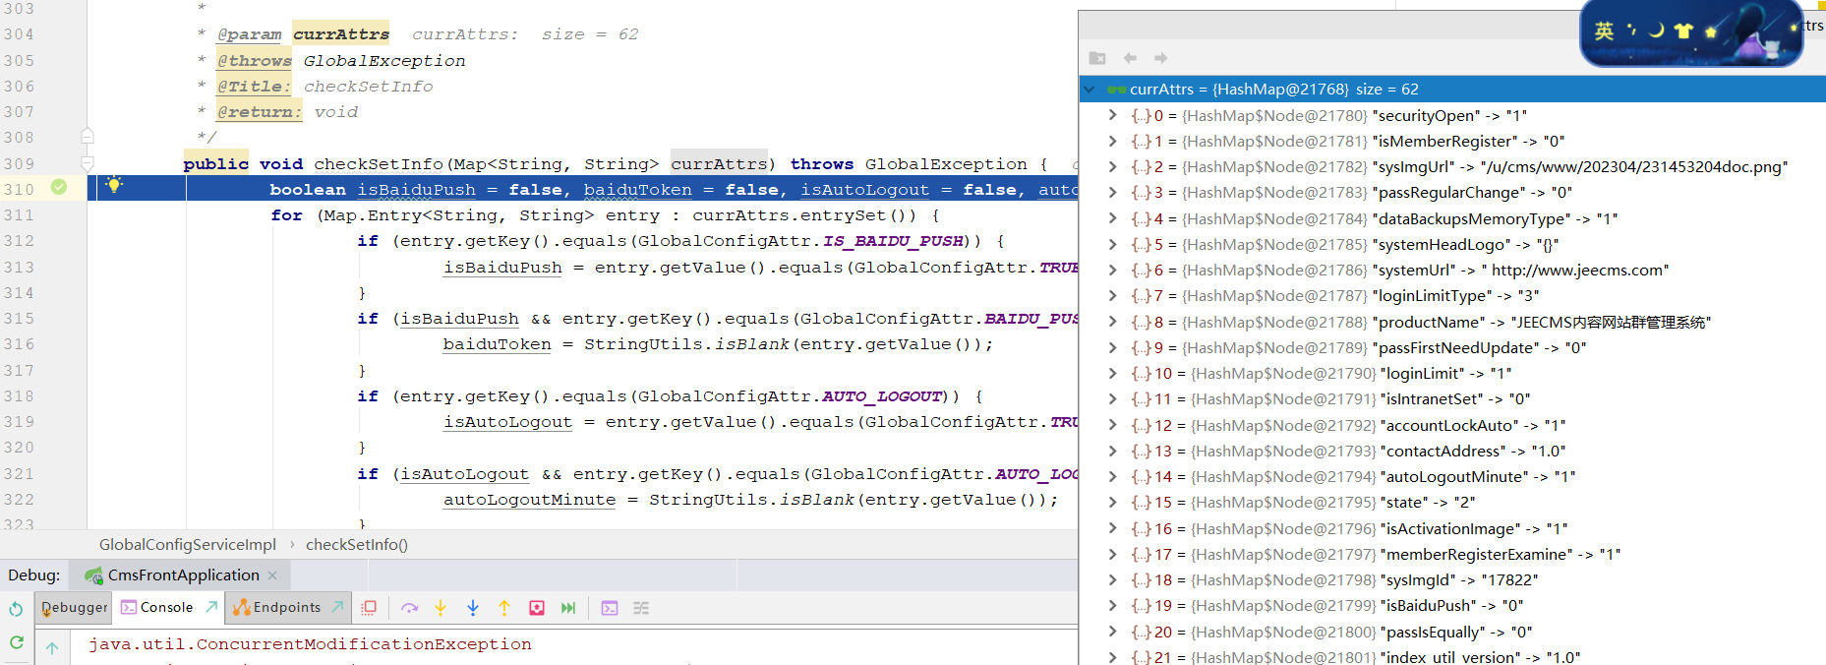Click the Evaluate Expression icon
The height and width of the screenshot is (665, 1826).
(610, 608)
